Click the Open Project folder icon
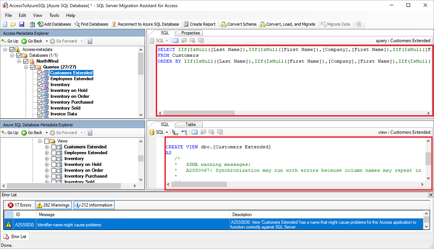Viewport: 434px width, 249px height. click(13, 24)
